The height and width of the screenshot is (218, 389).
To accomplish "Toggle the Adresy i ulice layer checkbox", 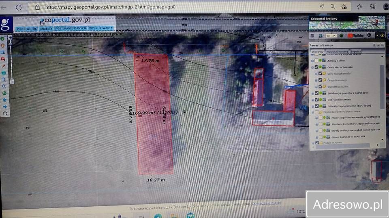I will [316, 60].
